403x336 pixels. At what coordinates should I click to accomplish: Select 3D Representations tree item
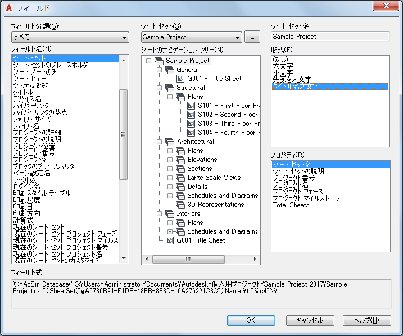(x=216, y=205)
